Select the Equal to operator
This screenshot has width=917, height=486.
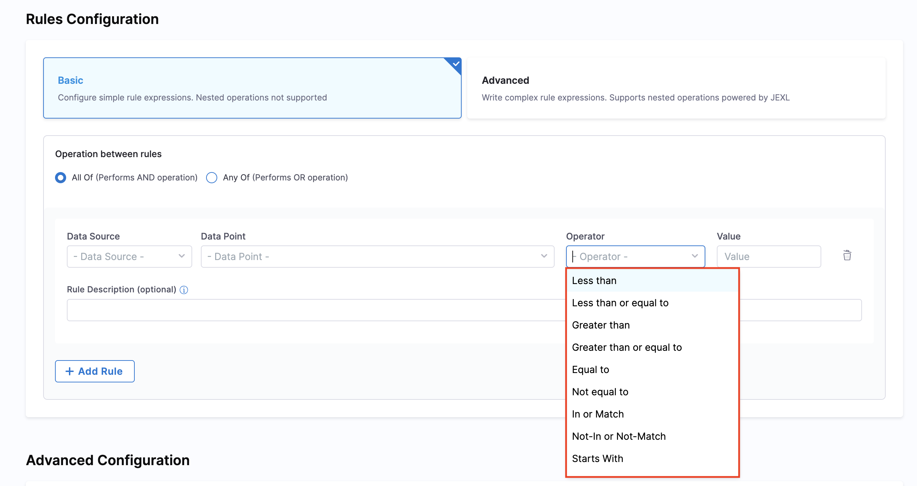pos(590,370)
